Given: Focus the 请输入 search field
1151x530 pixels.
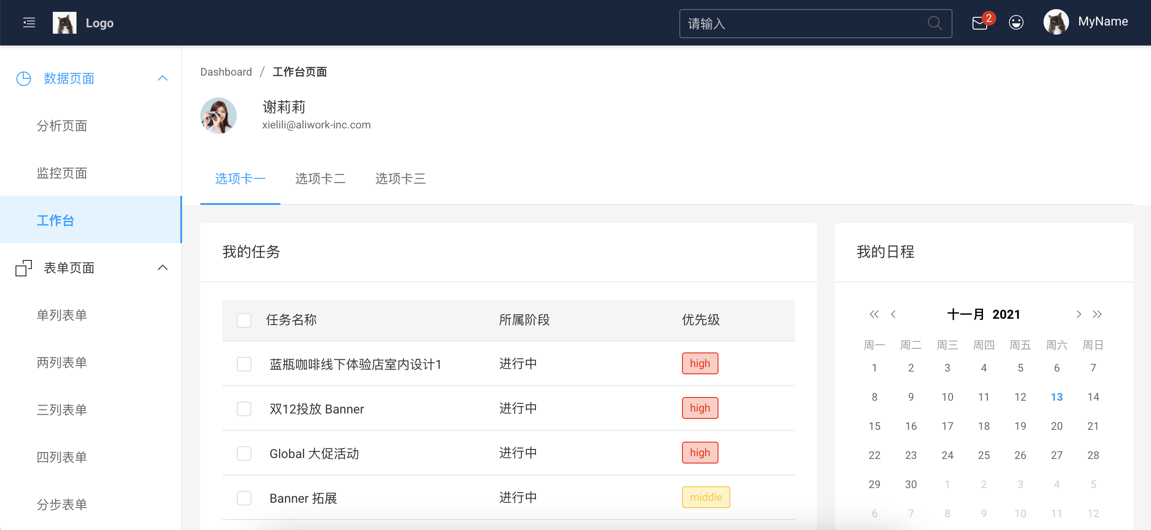Looking at the screenshot, I should point(801,23).
